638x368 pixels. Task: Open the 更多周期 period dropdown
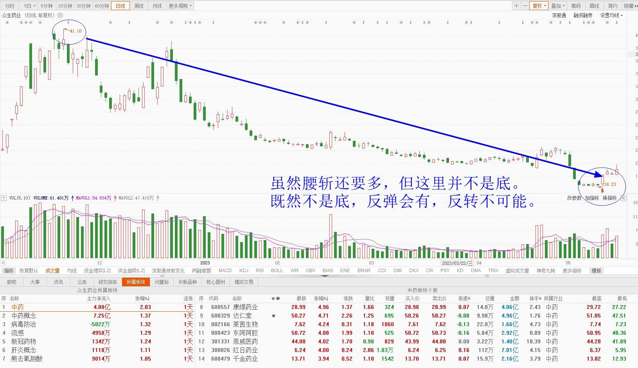(180, 6)
